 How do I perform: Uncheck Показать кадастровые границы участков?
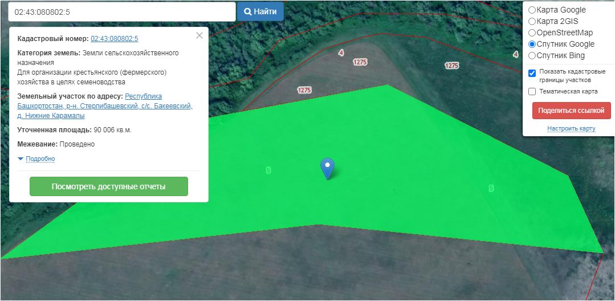pyautogui.click(x=532, y=73)
